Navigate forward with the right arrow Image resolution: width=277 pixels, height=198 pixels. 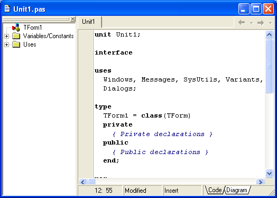point(261,23)
